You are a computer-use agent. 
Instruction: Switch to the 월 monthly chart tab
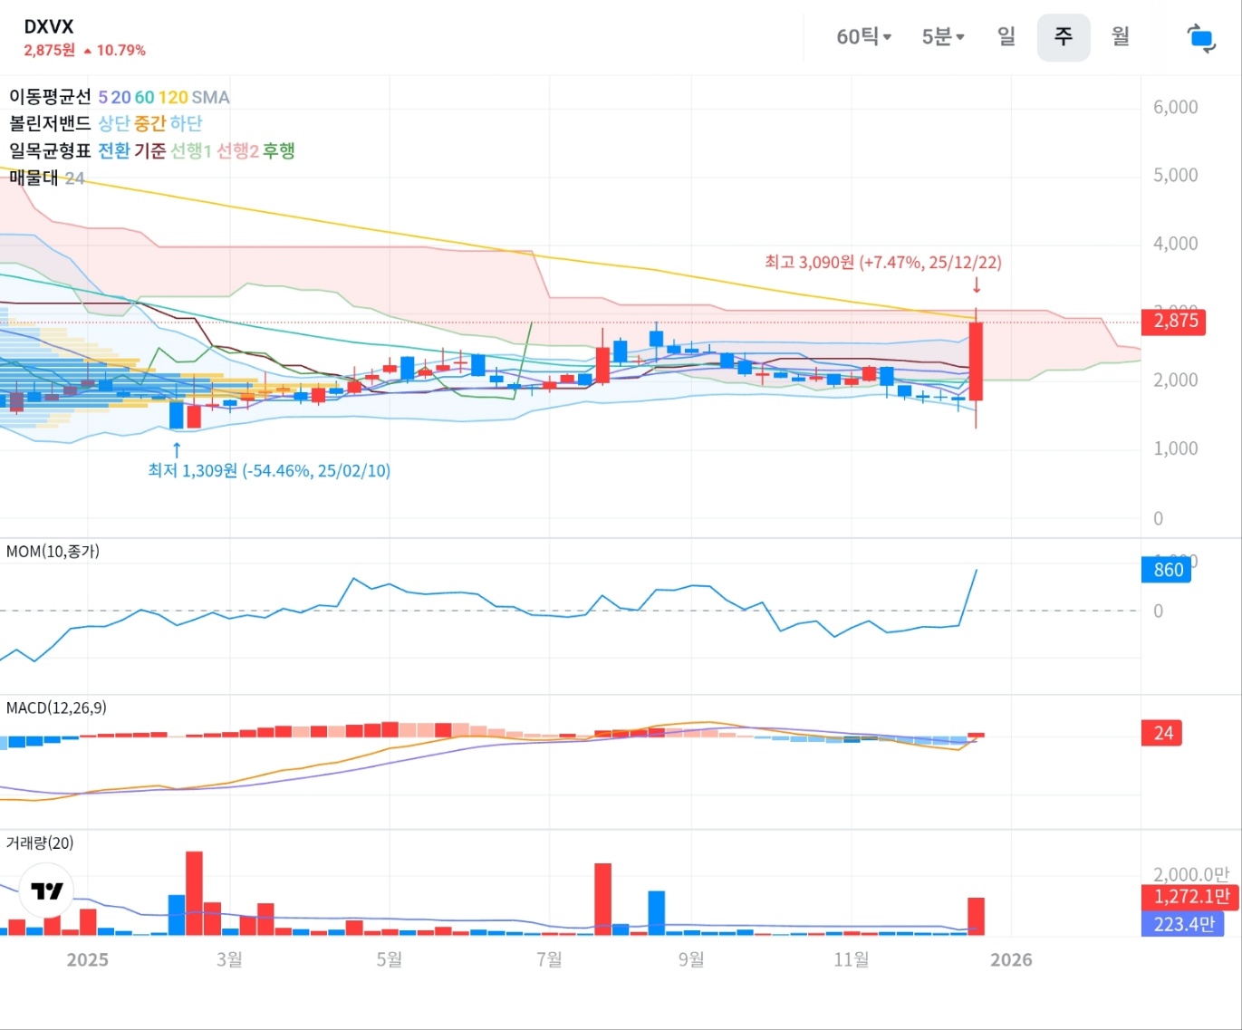point(1121,37)
